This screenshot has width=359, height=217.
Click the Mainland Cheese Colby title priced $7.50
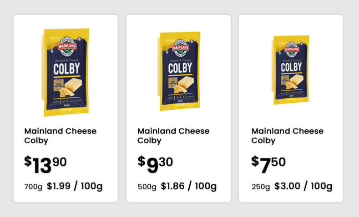click(288, 136)
